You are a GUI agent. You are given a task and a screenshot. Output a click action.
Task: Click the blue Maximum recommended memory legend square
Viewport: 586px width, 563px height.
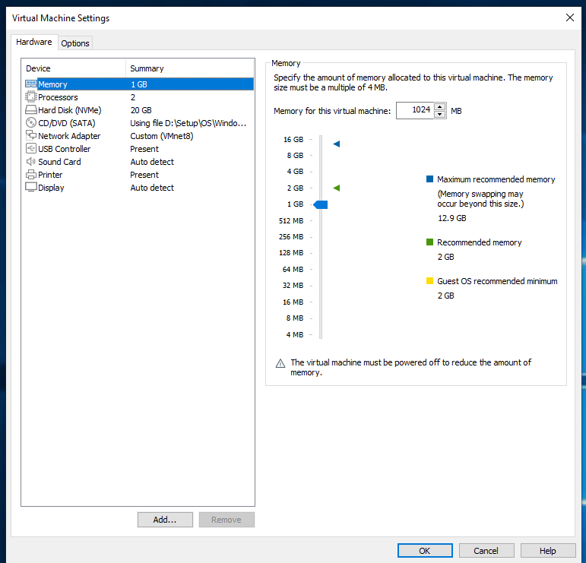429,179
